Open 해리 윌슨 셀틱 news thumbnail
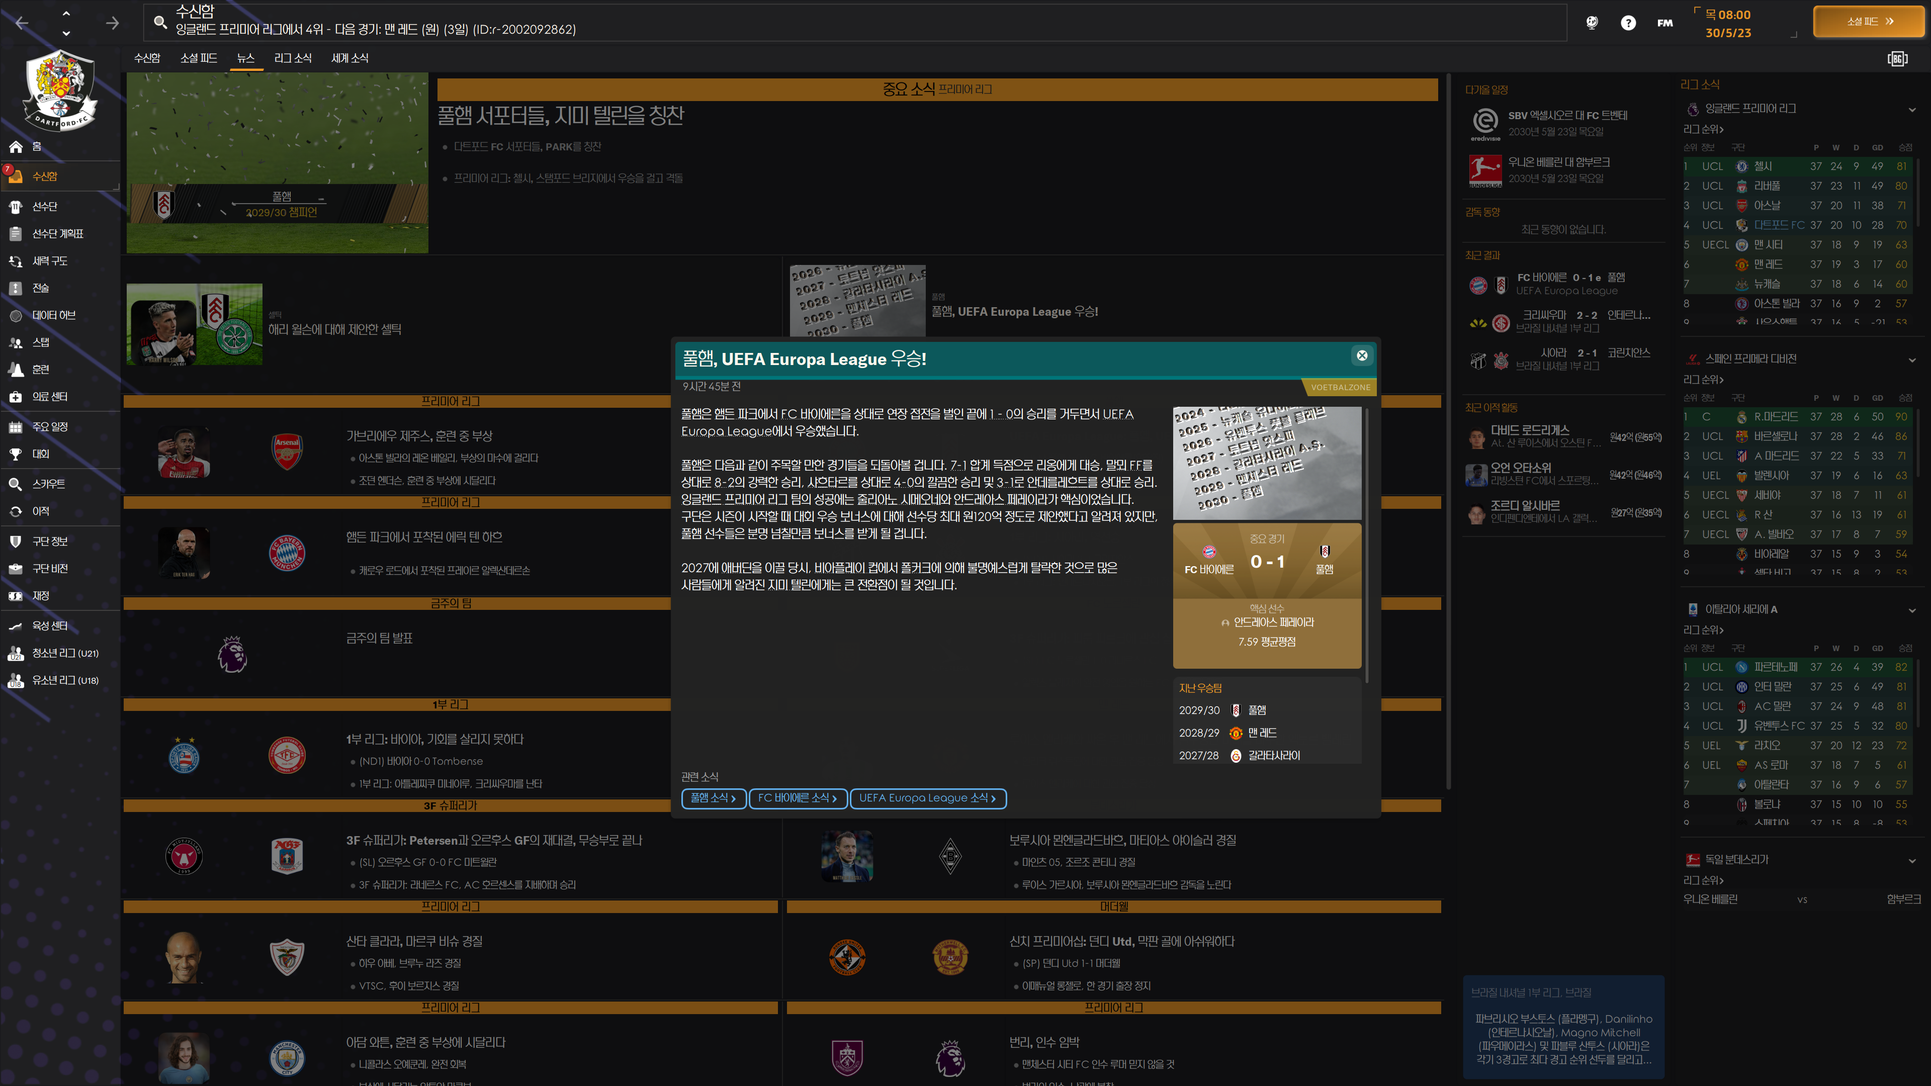The width and height of the screenshot is (1931, 1086). pos(194,324)
